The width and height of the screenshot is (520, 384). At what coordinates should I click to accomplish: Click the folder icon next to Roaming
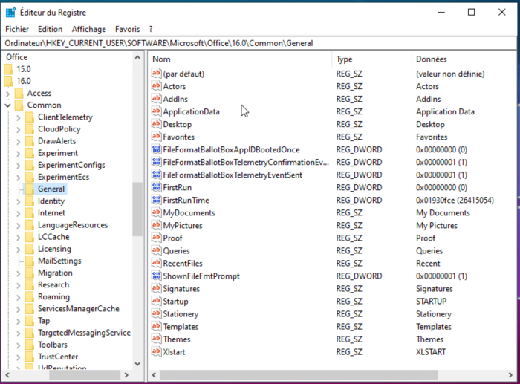30,296
